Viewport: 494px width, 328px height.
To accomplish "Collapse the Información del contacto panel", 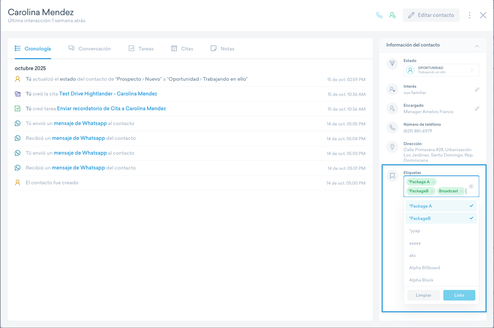I will click(477, 46).
